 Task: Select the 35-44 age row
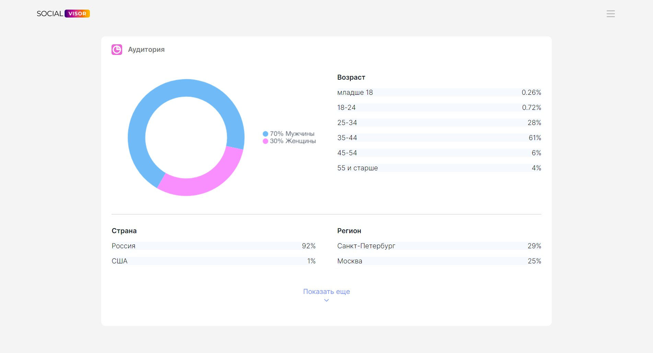pyautogui.click(x=439, y=138)
